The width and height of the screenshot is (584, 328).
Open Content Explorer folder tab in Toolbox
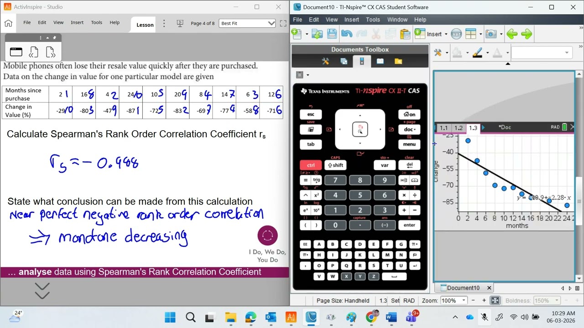click(x=398, y=61)
